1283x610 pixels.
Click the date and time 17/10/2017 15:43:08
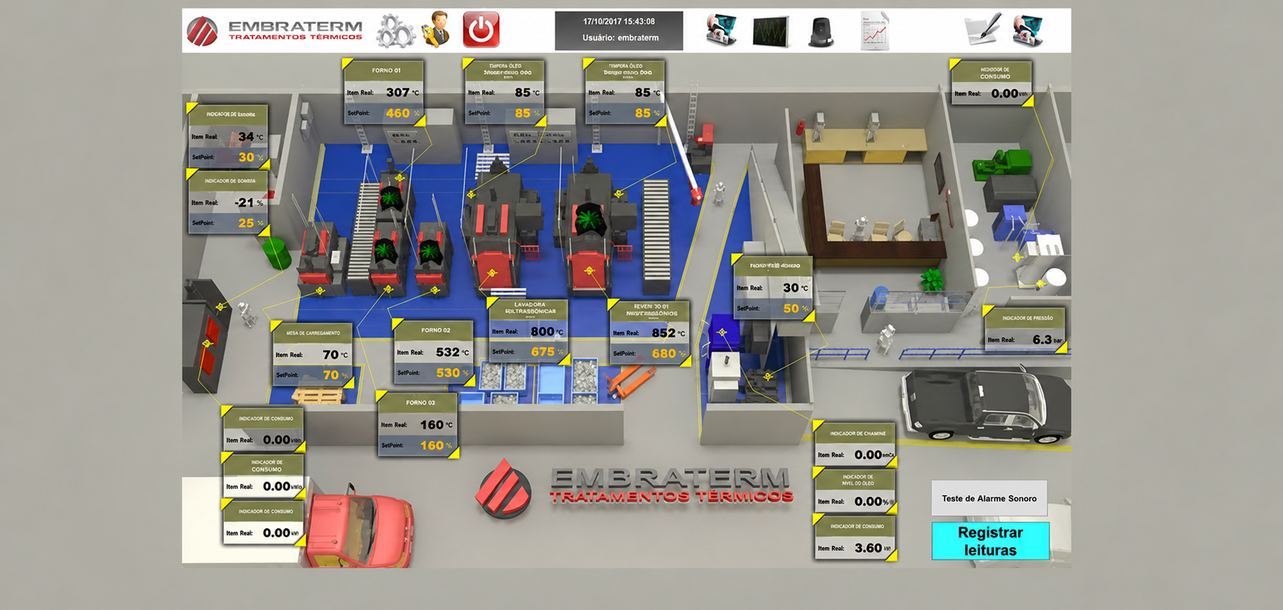(x=619, y=22)
